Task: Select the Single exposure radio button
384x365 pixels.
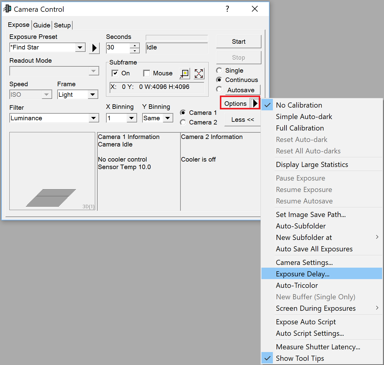Action: (219, 71)
